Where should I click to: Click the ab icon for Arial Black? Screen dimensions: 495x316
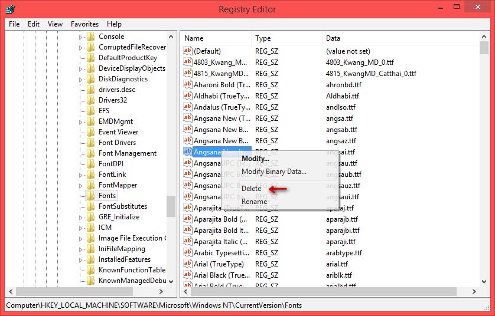point(187,275)
